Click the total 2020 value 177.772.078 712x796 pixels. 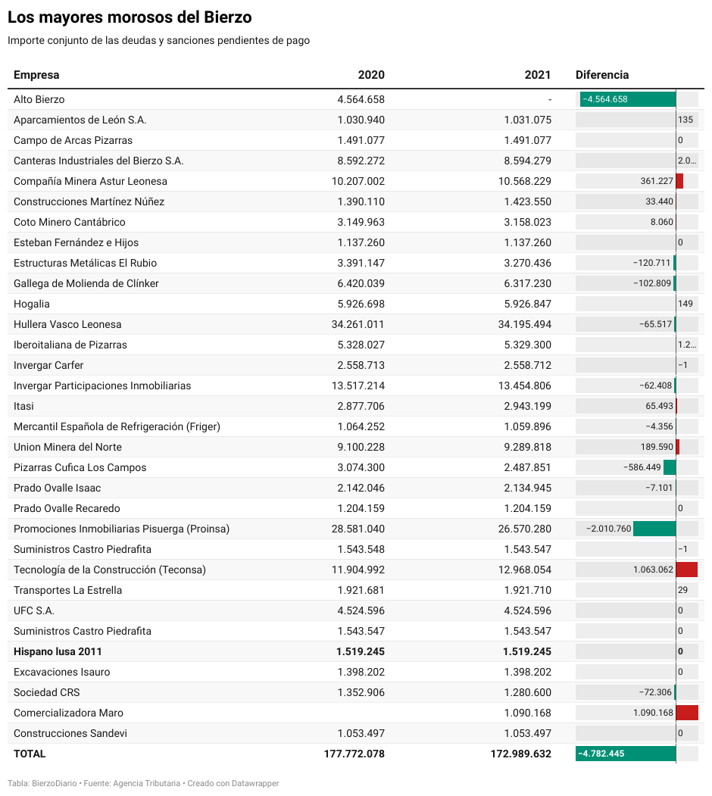(354, 754)
